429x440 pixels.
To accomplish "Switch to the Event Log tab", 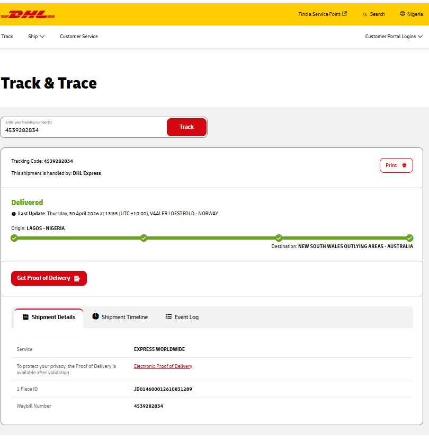I will 182,317.
